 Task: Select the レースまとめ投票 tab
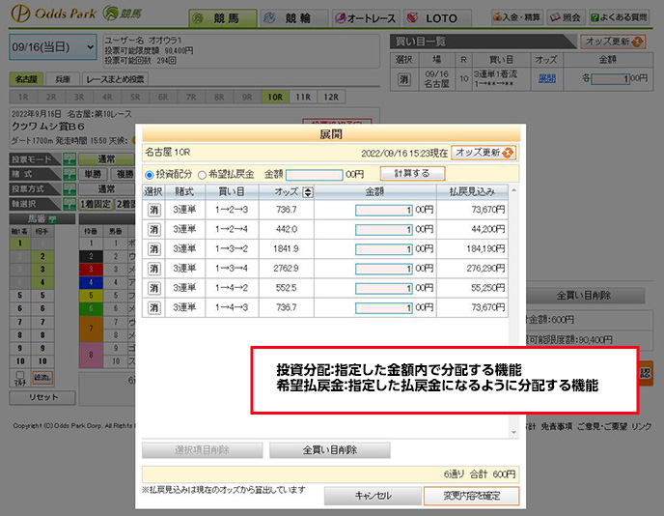[x=115, y=79]
